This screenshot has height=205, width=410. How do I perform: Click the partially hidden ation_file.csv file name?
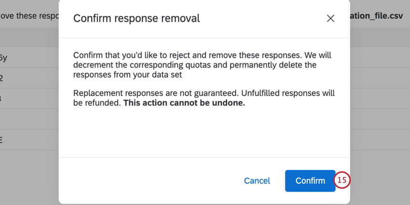pos(376,16)
